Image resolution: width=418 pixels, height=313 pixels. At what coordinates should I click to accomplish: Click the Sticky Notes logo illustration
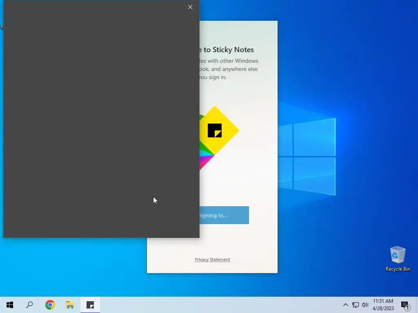tap(219, 138)
